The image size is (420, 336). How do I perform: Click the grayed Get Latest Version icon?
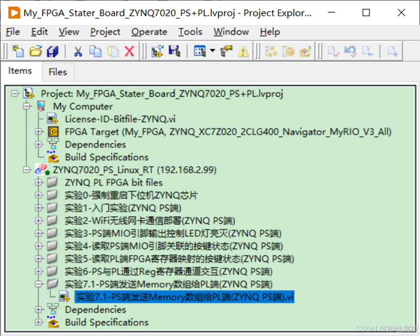[367, 51]
